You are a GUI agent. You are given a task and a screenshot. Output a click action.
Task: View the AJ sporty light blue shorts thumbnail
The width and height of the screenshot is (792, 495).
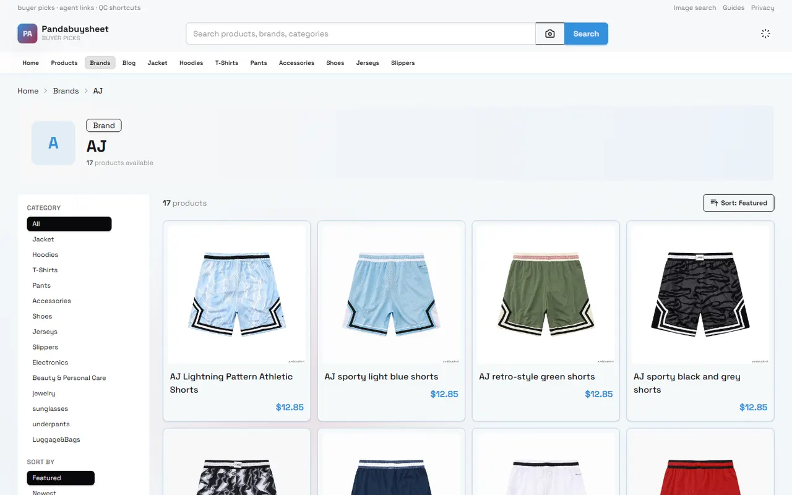coord(391,295)
